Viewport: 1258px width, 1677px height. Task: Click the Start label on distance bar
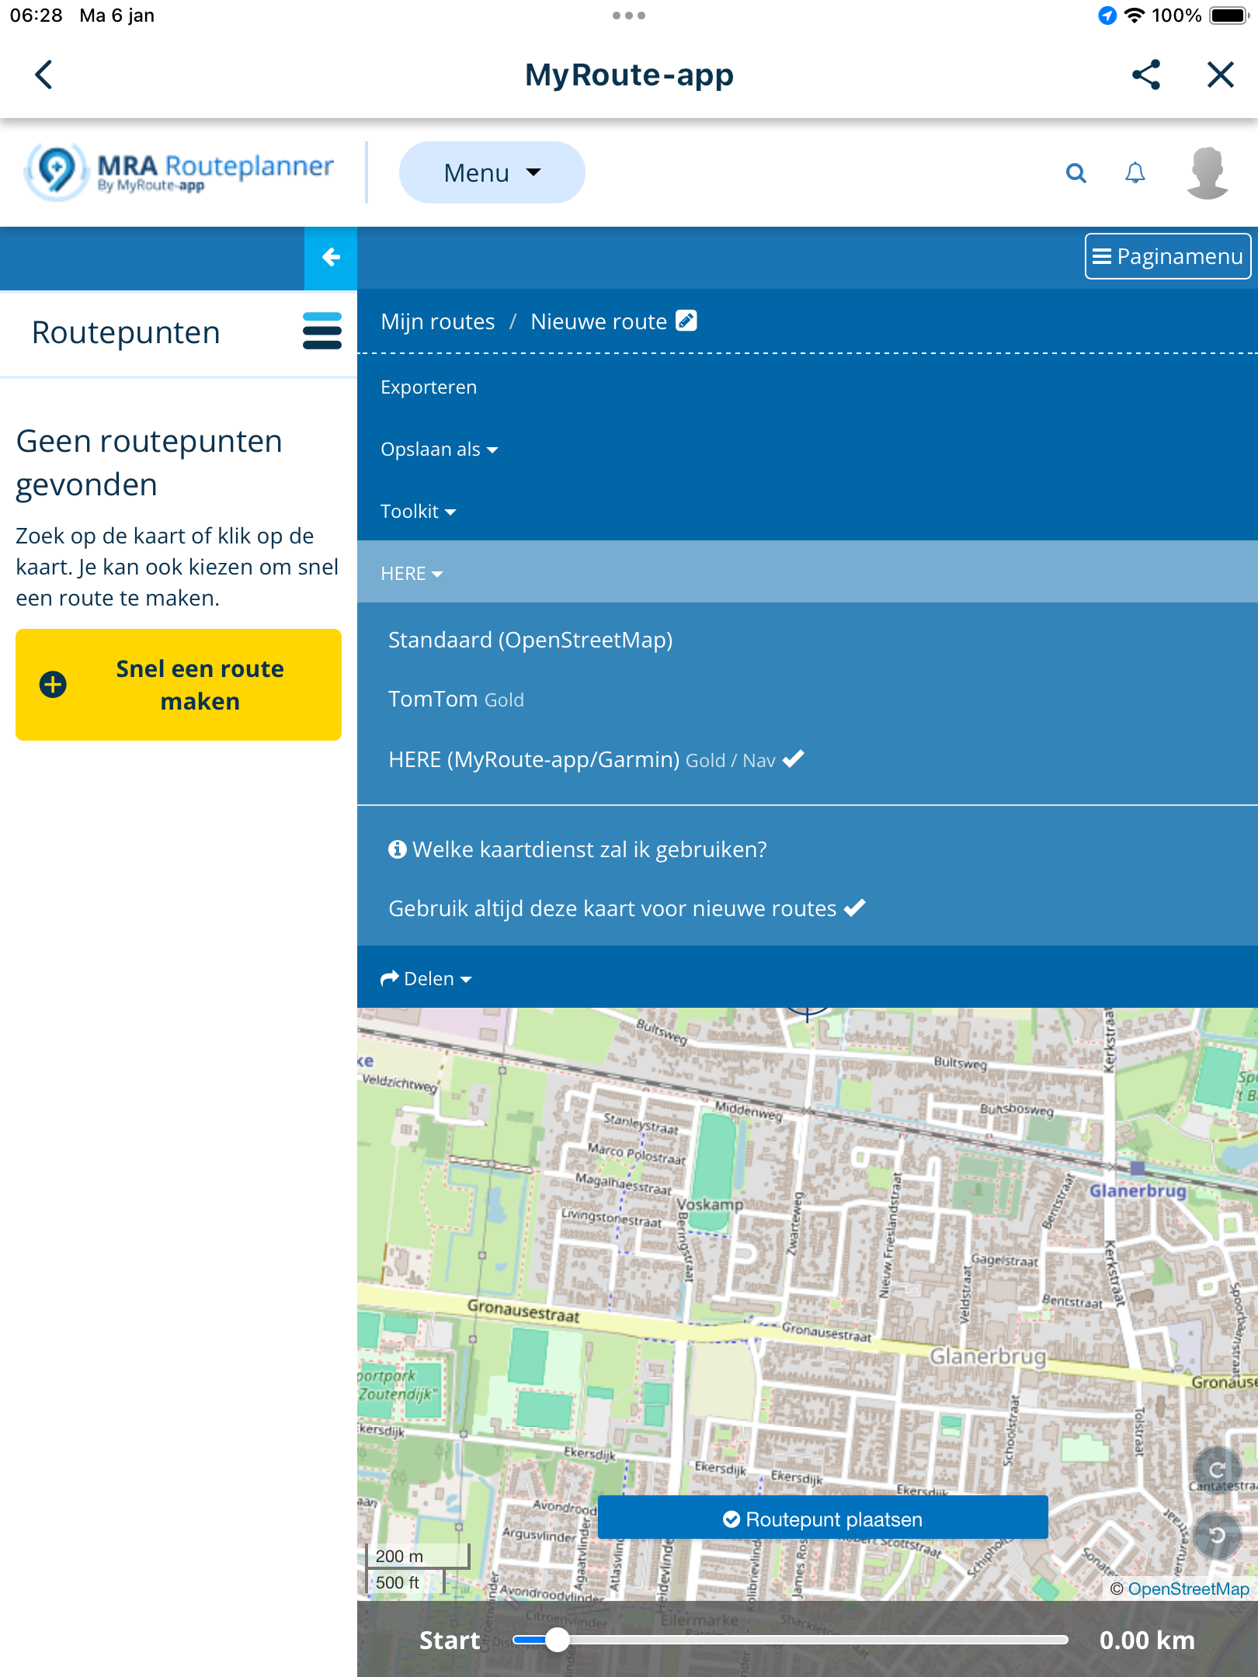point(450,1641)
